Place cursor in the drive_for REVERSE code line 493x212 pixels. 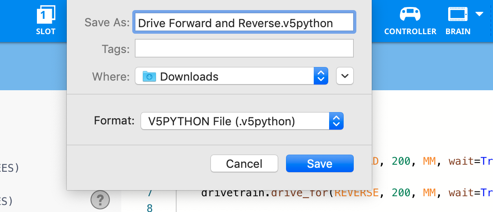(343, 193)
